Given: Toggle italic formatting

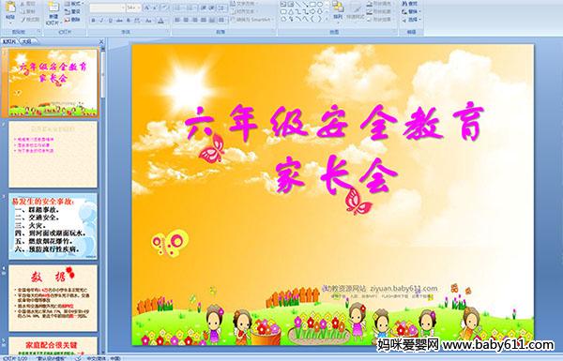Looking at the screenshot, I should click(101, 21).
